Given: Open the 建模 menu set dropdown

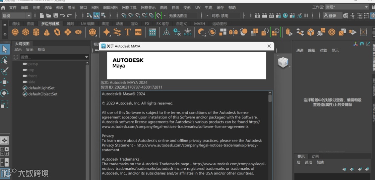Looking at the screenshot, I should coord(16,15).
